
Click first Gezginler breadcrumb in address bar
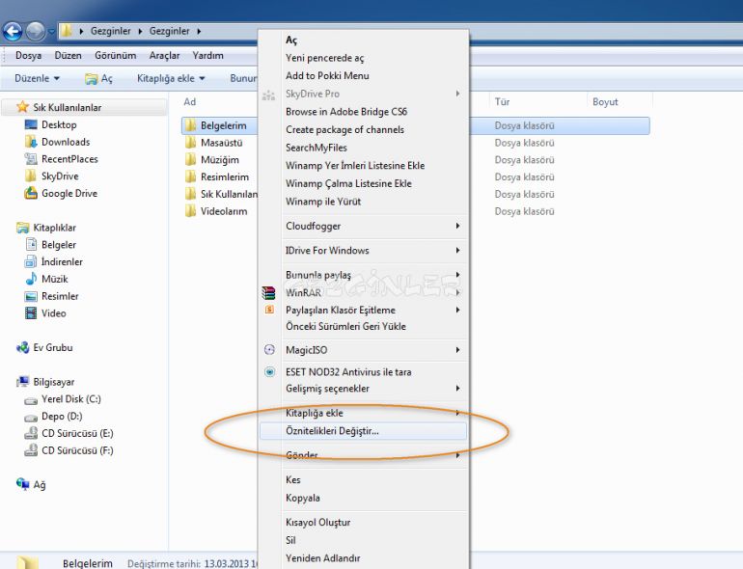point(110,31)
